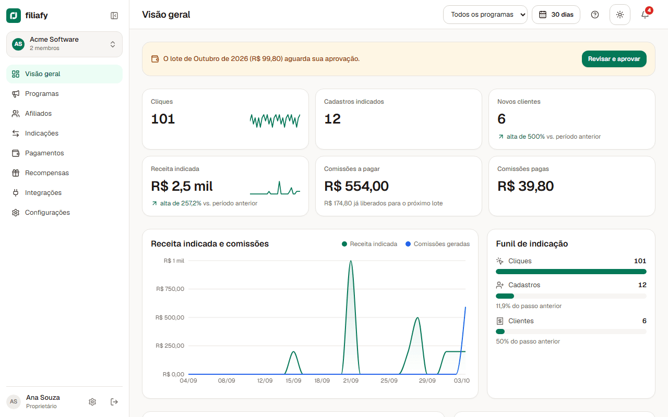Click the 21/09 revenue peak on chart
Image resolution: width=668 pixels, height=417 pixels.
pyautogui.click(x=351, y=261)
